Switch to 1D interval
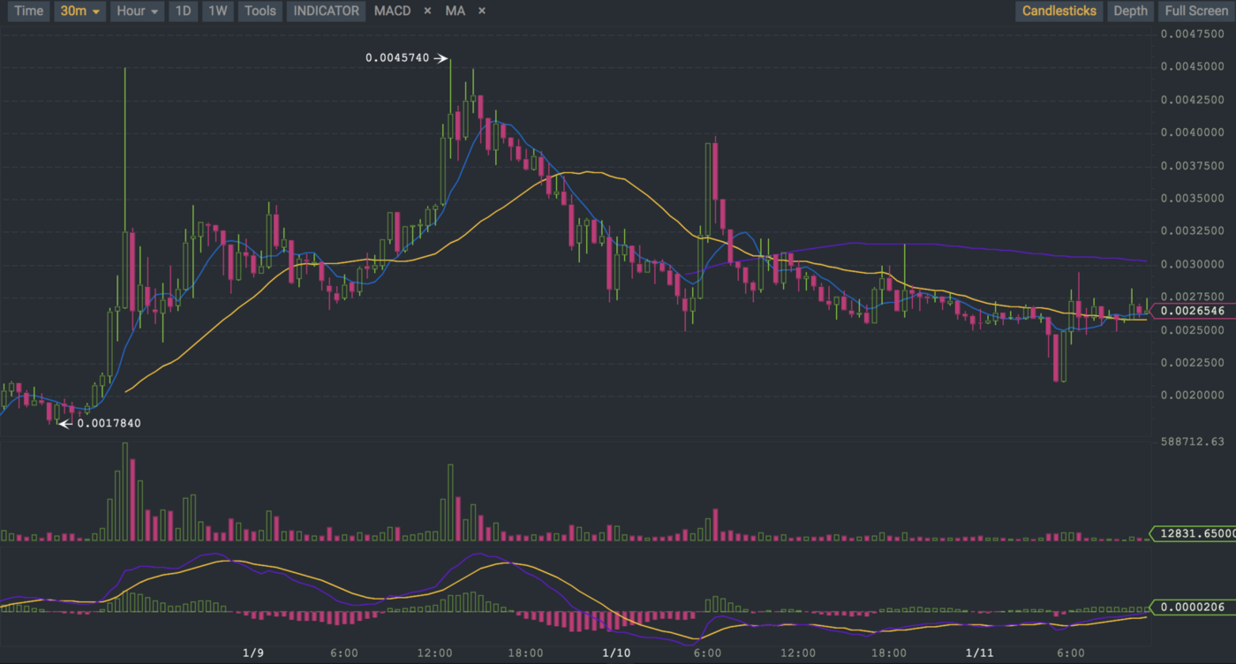The height and width of the screenshot is (664, 1236). pyautogui.click(x=183, y=11)
